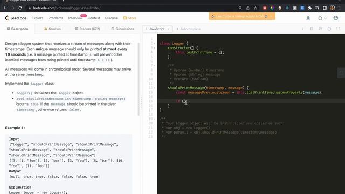Open Interview in the top navigation
This screenshot has height=194, width=345.
(75, 18)
